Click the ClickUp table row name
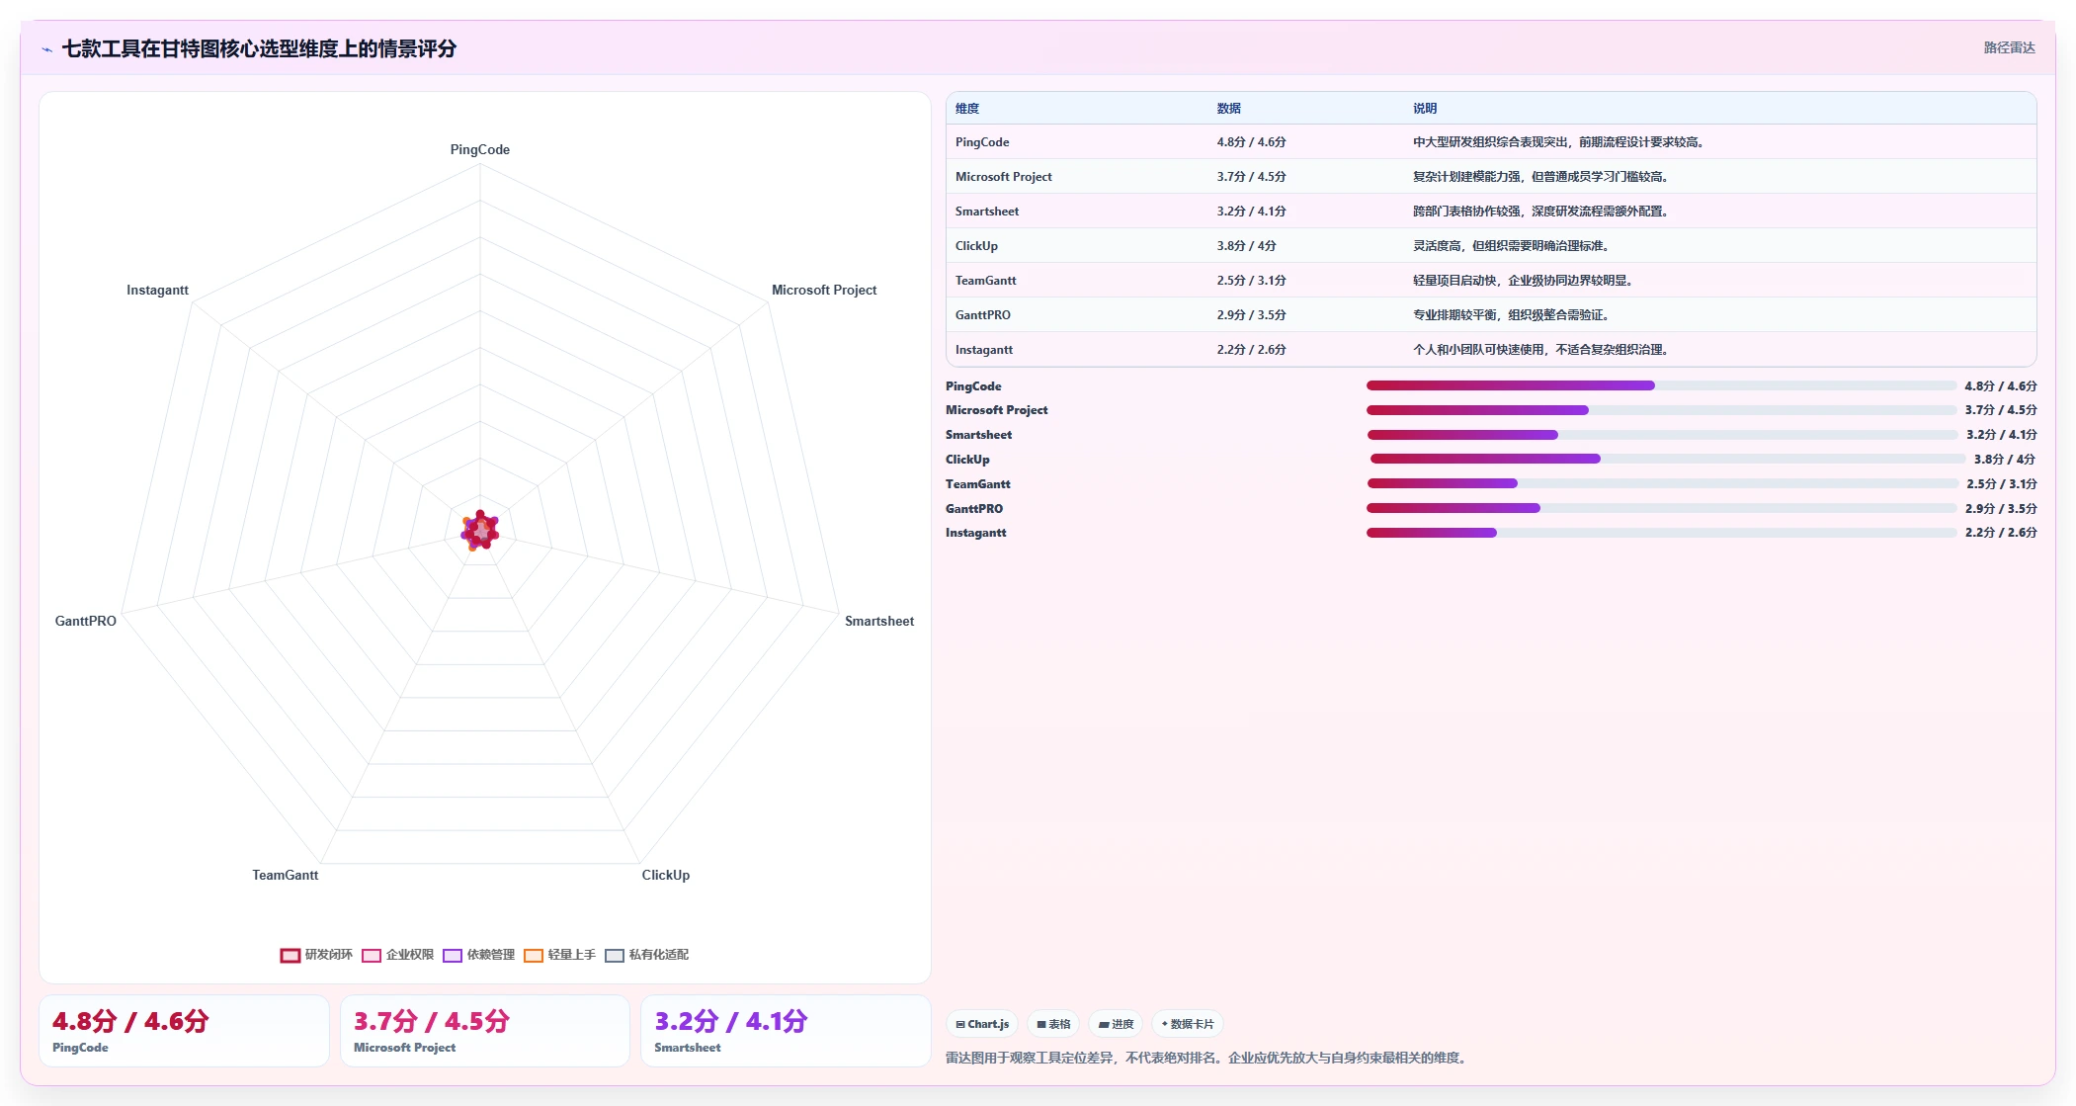This screenshot has height=1106, width=2076. (976, 246)
